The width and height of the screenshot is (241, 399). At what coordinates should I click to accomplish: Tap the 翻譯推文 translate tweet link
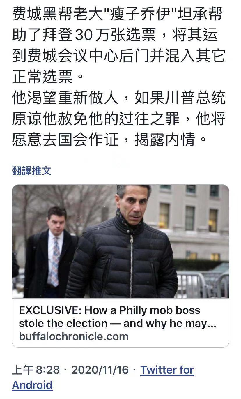click(x=32, y=171)
